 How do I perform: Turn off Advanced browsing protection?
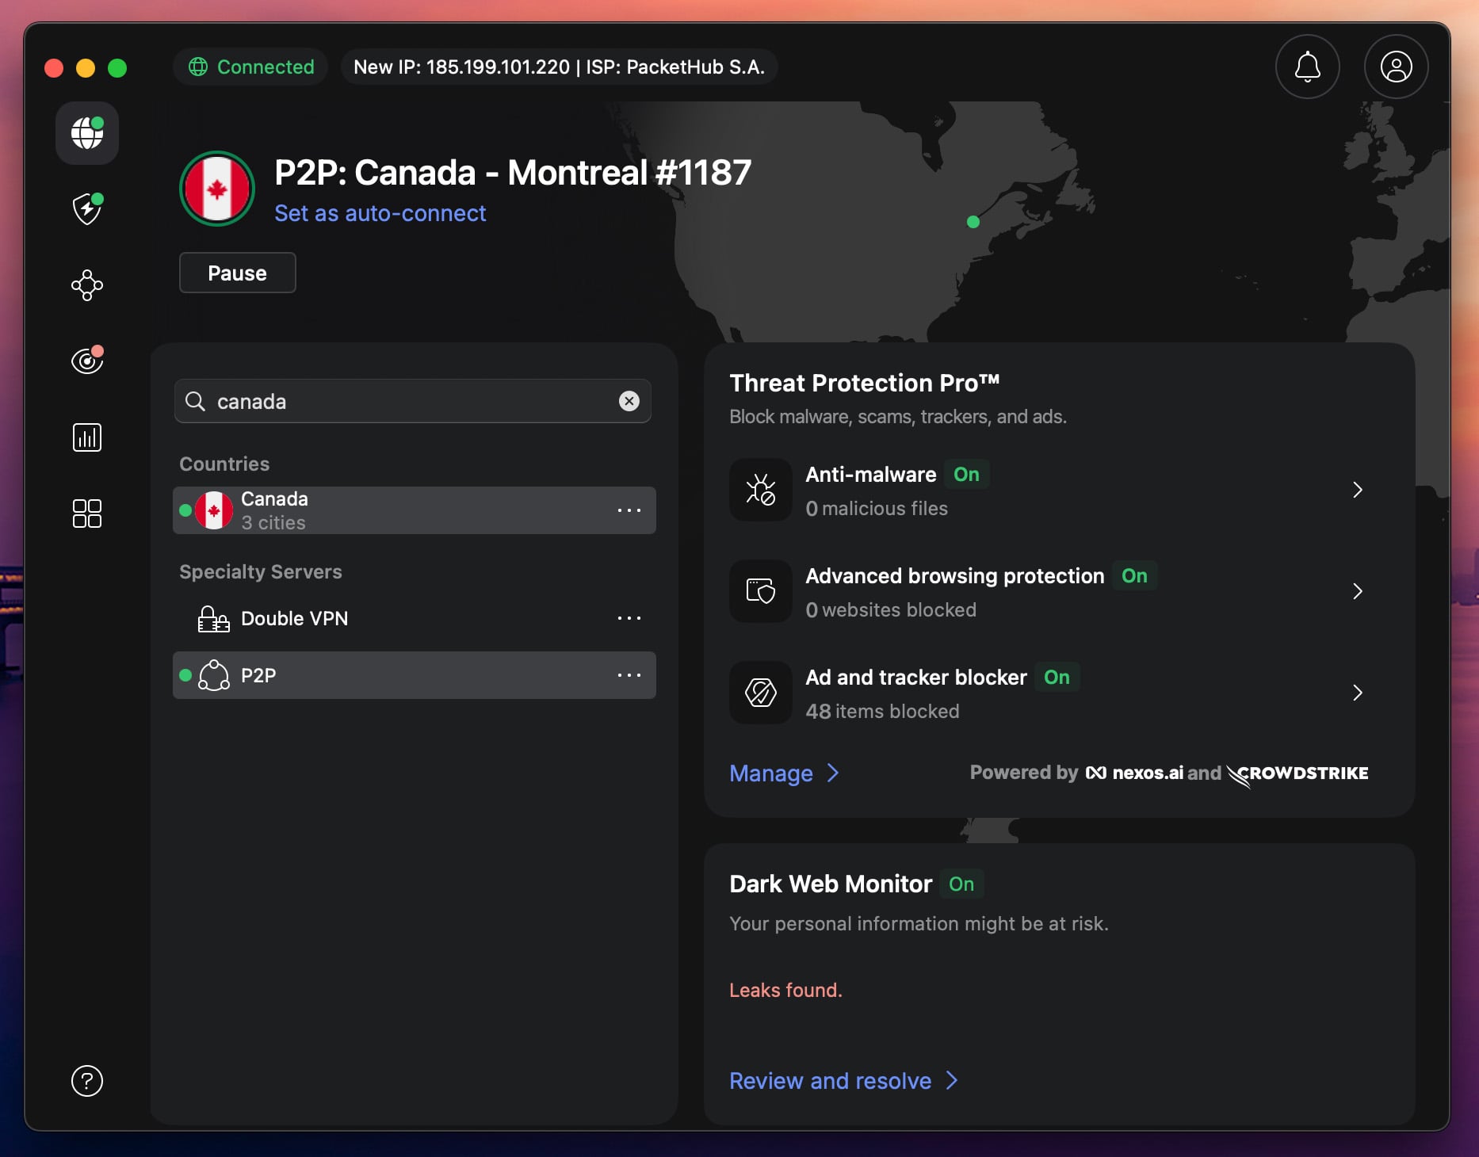[1134, 576]
